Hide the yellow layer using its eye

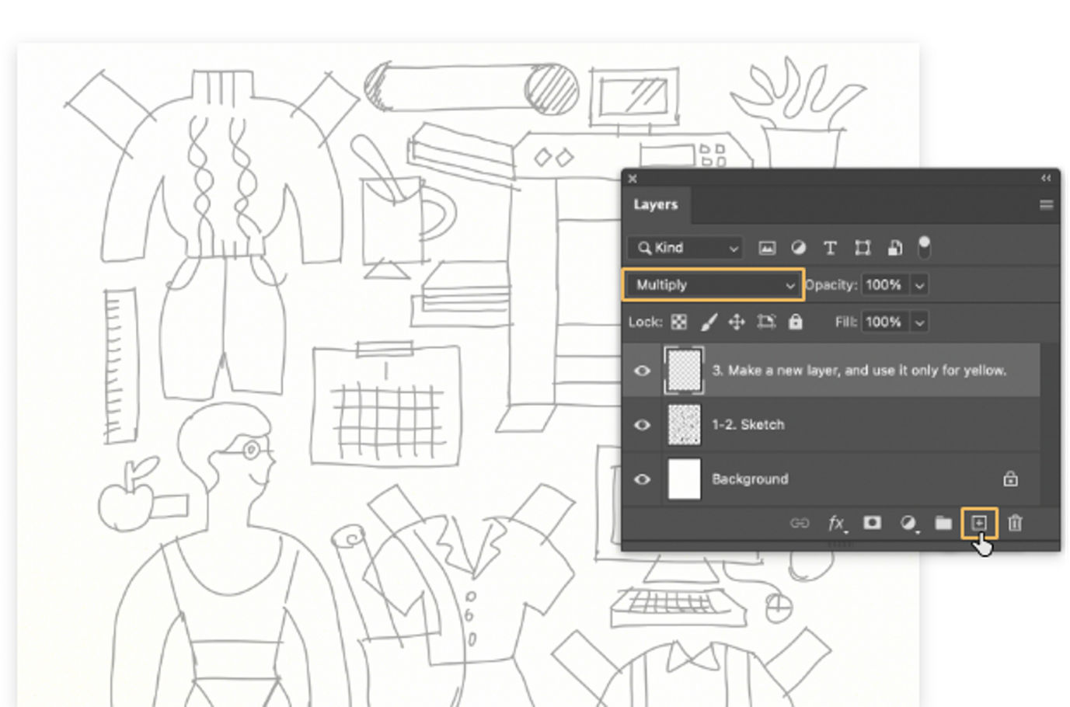(642, 371)
